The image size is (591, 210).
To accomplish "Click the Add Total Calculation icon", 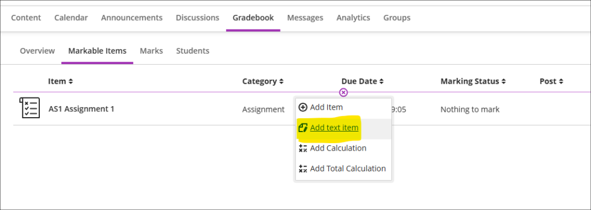I will (x=302, y=168).
